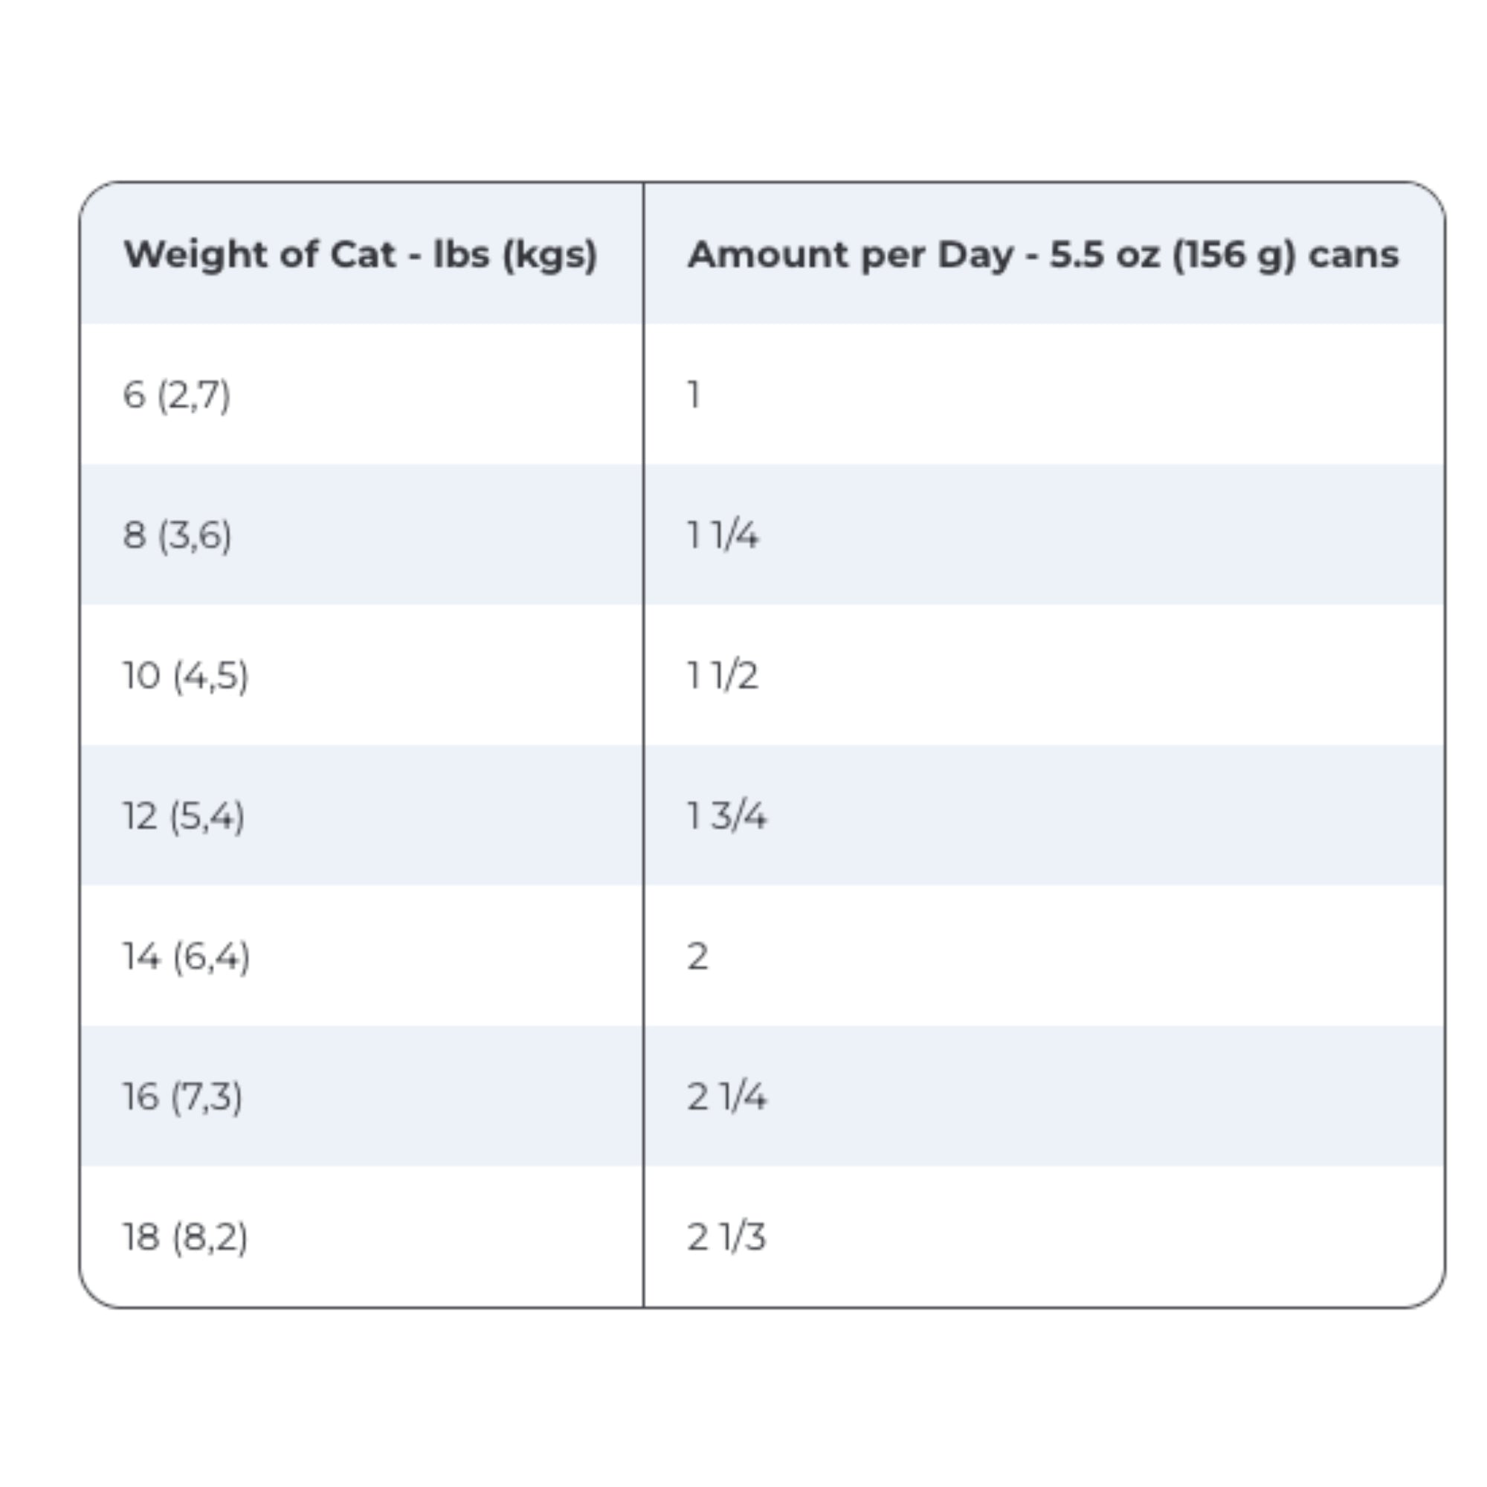Click the "1 1/2" cans amount value
Viewport: 1487px width, 1487px height.
coord(723,676)
